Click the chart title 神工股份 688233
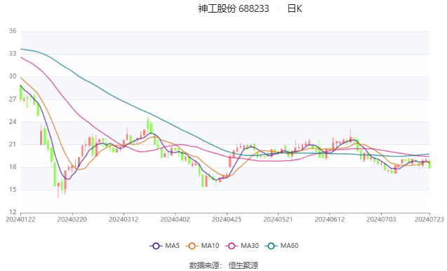 coord(234,9)
